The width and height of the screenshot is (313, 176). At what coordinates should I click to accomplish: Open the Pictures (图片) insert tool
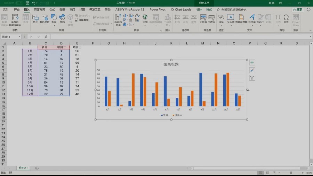click(35, 19)
